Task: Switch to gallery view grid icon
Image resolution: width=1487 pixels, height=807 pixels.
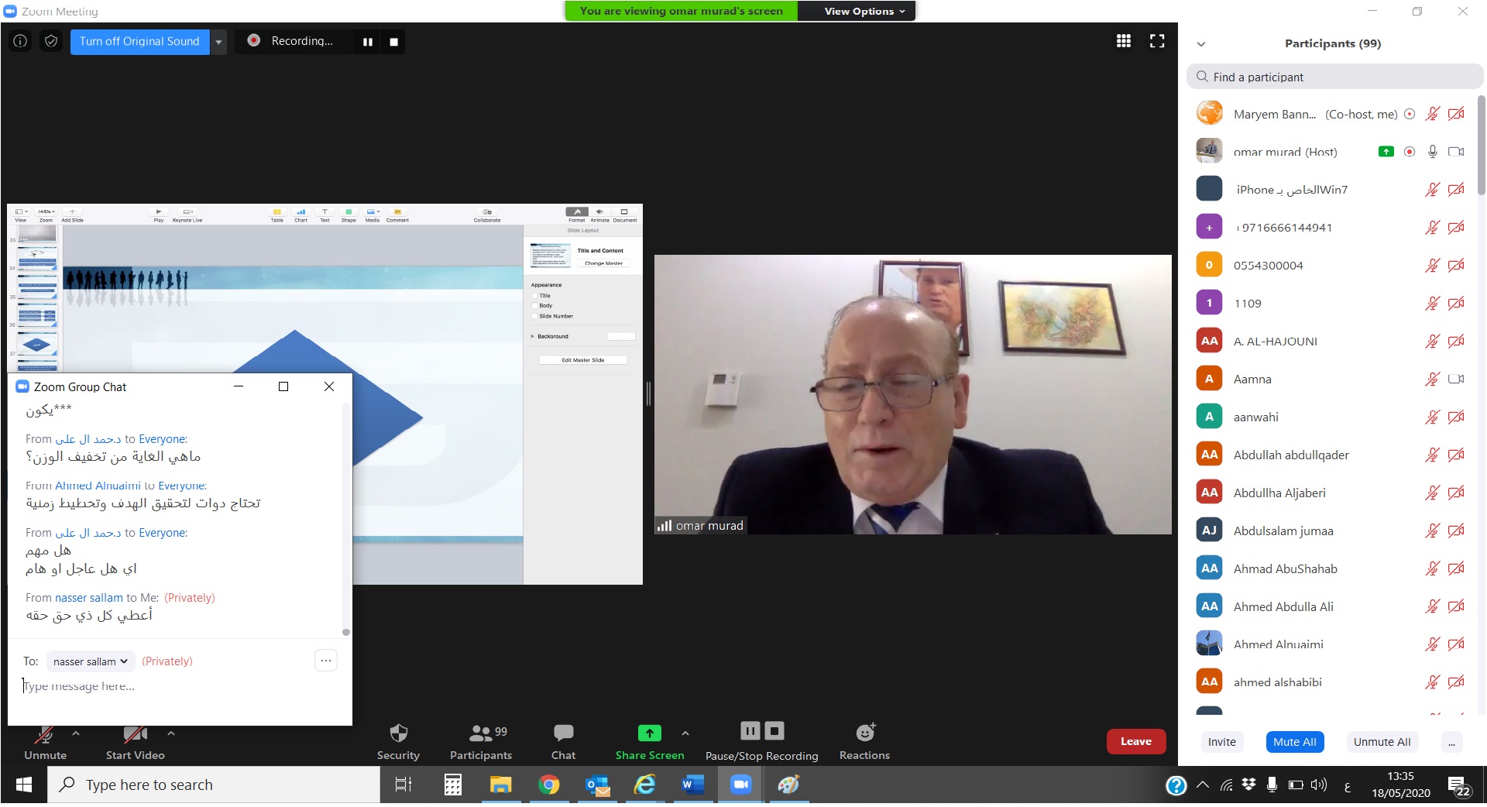Action: (1123, 41)
